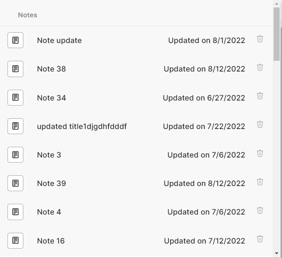Delete the Note update entry
282x258 pixels.
tap(260, 39)
